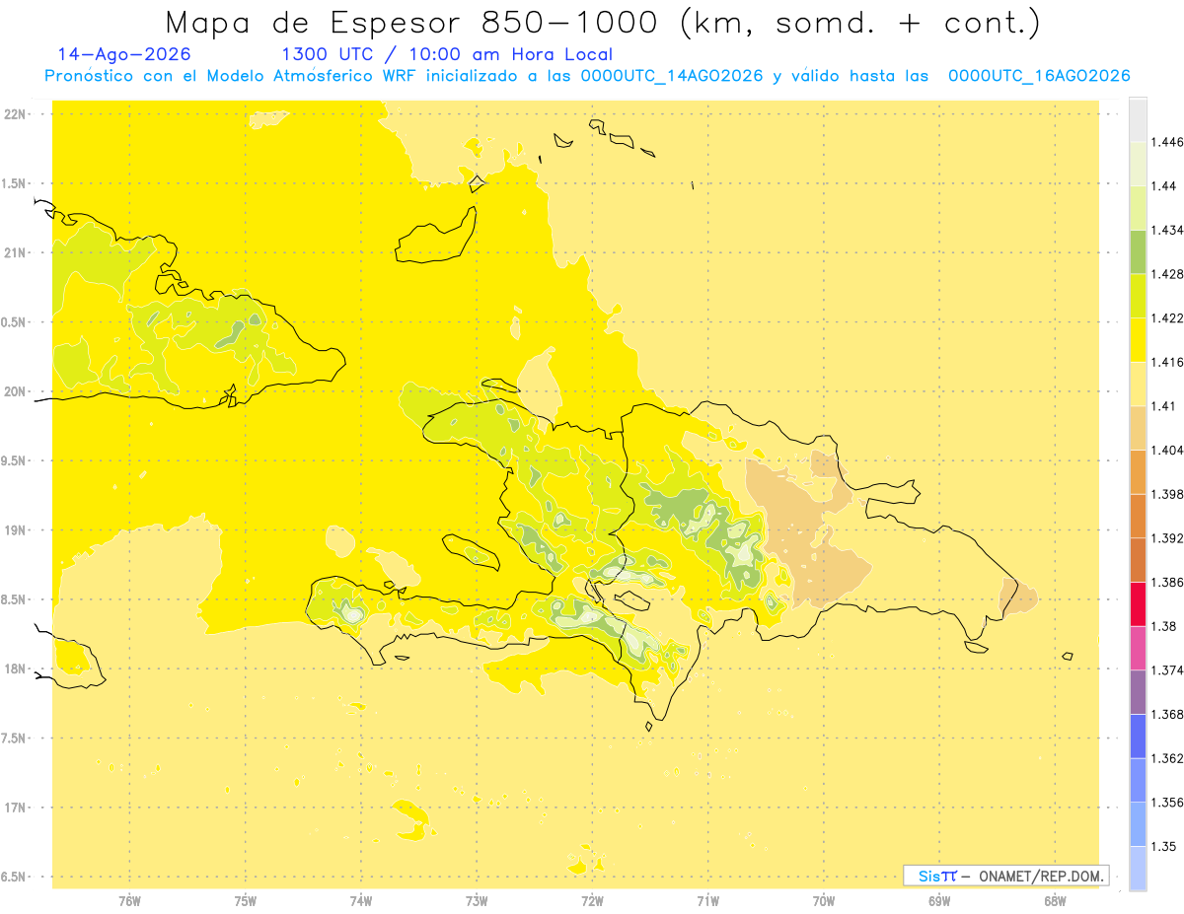
Task: Click the red legend swatch between 1.386 and 1.38
Action: pyautogui.click(x=1138, y=603)
